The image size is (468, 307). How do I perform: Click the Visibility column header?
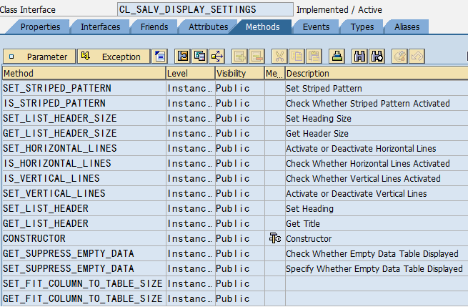[239, 73]
